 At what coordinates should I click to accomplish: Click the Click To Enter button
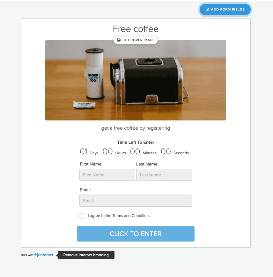(x=136, y=234)
